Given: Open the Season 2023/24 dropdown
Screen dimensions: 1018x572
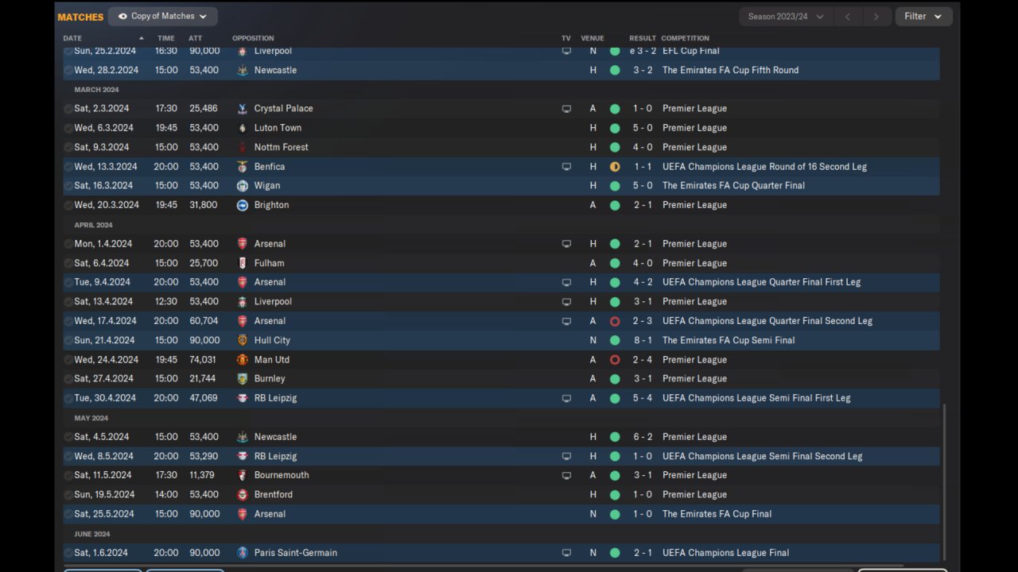Looking at the screenshot, I should [x=787, y=16].
